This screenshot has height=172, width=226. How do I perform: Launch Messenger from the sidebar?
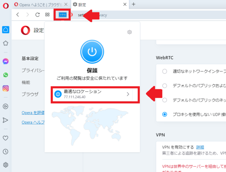click(6, 62)
